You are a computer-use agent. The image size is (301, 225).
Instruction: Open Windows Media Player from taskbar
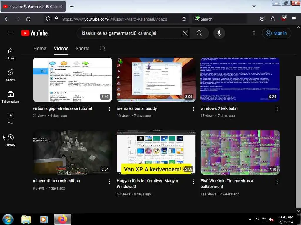point(44,219)
